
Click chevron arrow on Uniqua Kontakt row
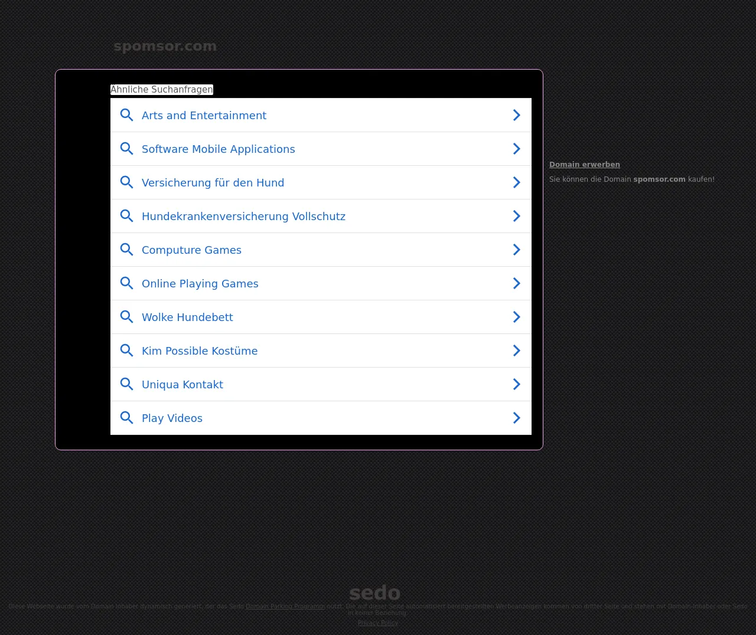click(x=517, y=384)
